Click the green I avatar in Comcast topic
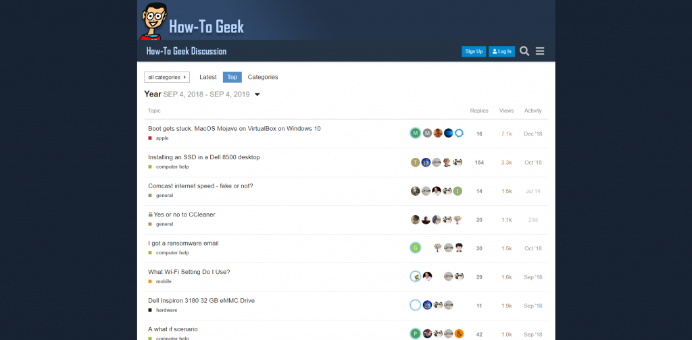Viewport: 692px width, 340px height. pyautogui.click(x=458, y=191)
